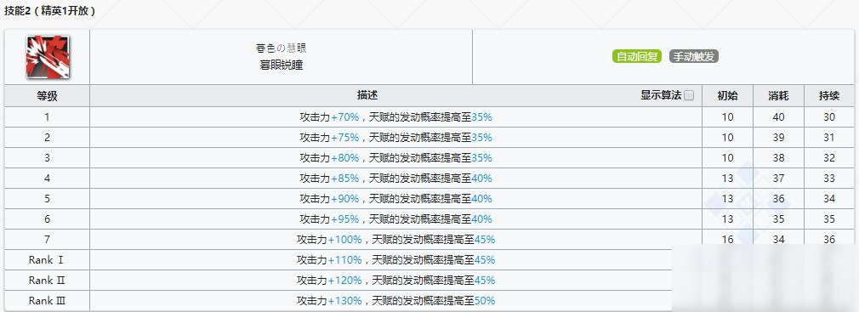Click level 7 row number cell
This screenshot has height=312, width=859.
tap(47, 240)
